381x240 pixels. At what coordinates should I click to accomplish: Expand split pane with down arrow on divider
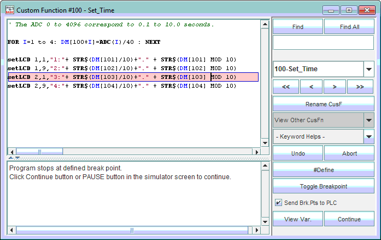pyautogui.click(x=17, y=158)
